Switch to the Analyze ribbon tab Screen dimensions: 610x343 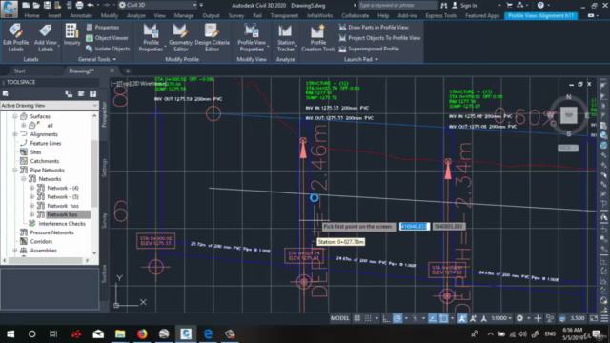(135, 15)
